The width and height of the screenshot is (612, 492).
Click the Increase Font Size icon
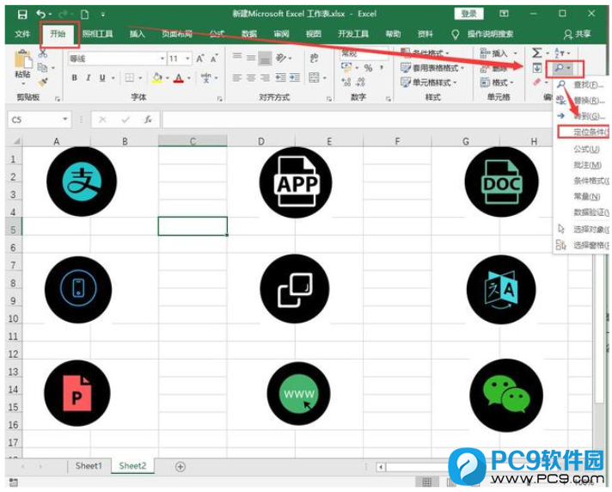click(199, 58)
